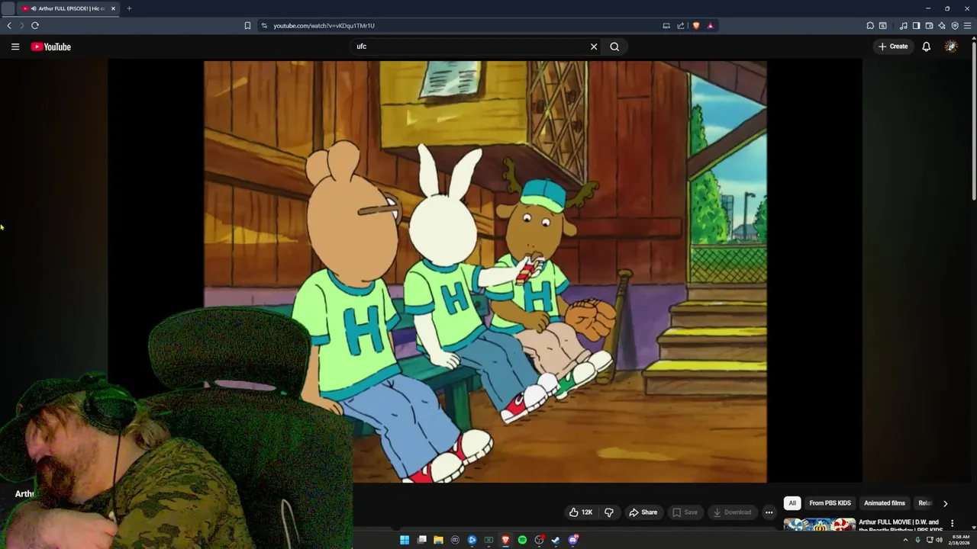Image resolution: width=977 pixels, height=549 pixels.
Task: Click the address bar URL
Action: tap(324, 25)
